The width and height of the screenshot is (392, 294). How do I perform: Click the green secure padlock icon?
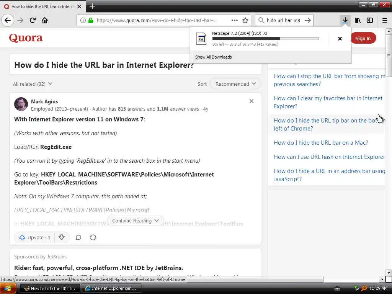pos(90,21)
